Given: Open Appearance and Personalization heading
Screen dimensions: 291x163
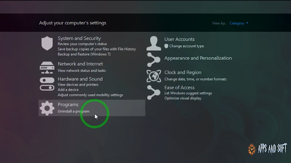Looking at the screenshot, I should 198,58.
